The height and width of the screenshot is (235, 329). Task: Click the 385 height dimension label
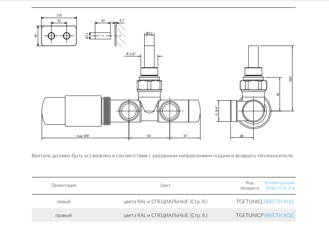click(290, 79)
